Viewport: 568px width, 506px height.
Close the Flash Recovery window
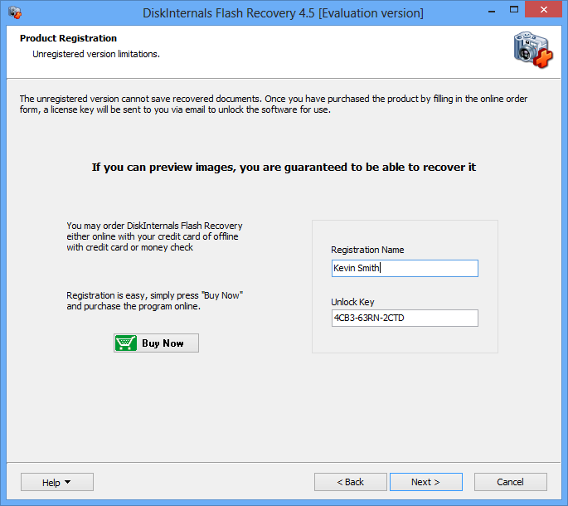tap(543, 9)
